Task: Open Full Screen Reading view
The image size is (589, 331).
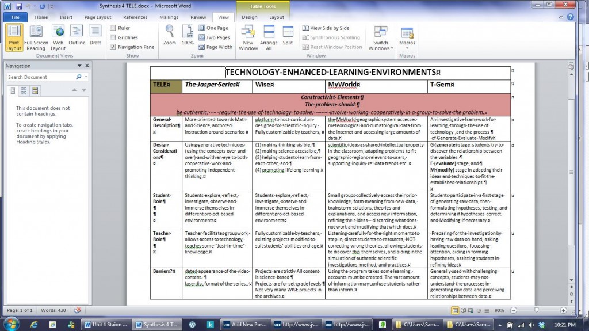Action: click(36, 37)
